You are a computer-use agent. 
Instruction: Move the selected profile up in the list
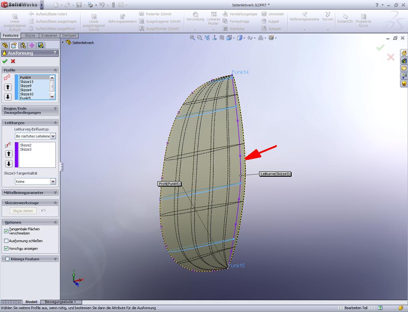8,87
